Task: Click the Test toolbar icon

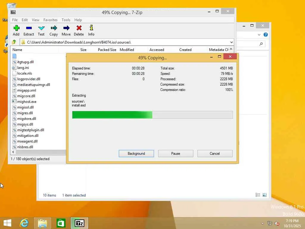Action: 41,28
